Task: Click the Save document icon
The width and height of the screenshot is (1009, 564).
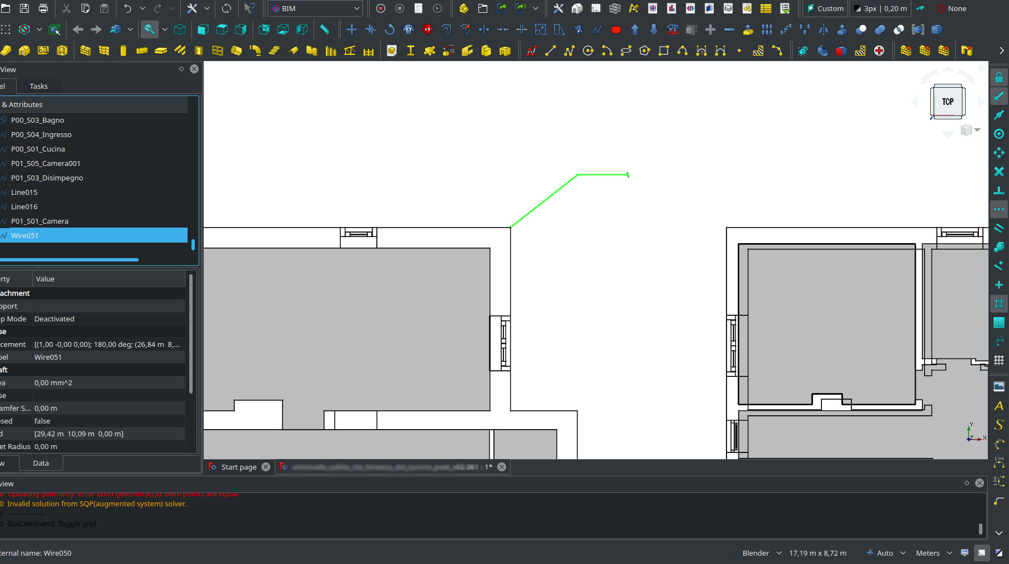Action: [24, 8]
